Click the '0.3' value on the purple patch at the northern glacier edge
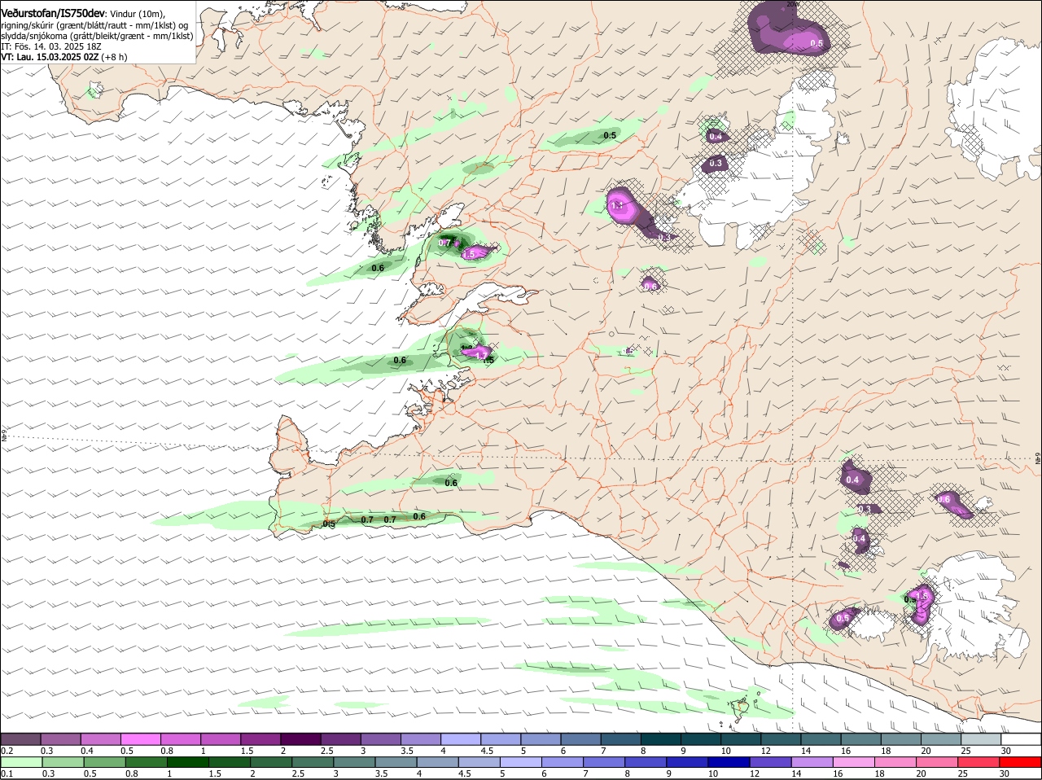 pyautogui.click(x=716, y=164)
